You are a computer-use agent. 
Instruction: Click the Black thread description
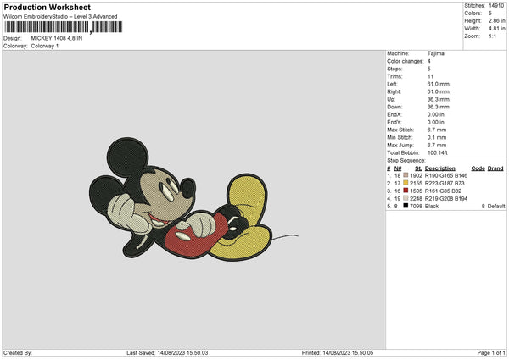point(432,206)
